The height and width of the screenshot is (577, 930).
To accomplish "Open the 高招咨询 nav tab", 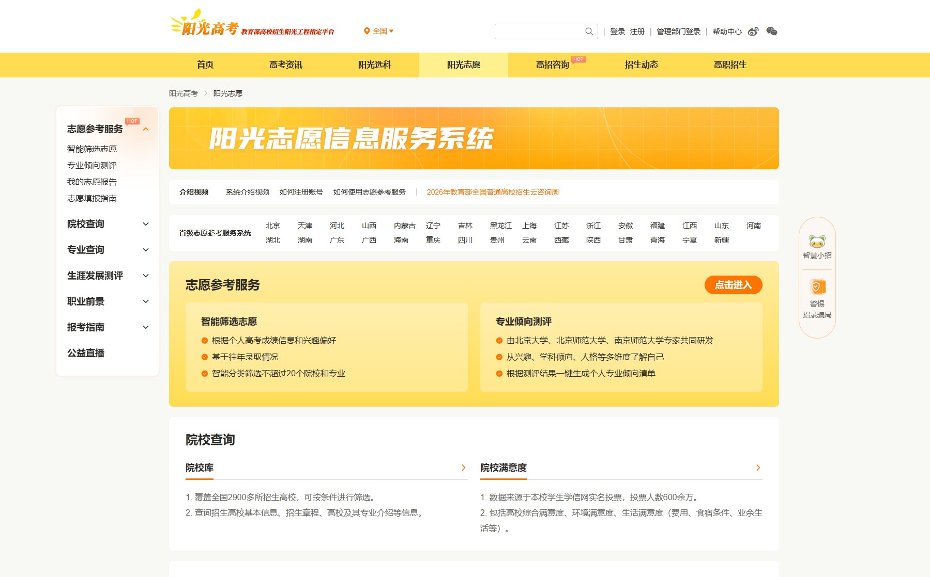I will coord(553,65).
